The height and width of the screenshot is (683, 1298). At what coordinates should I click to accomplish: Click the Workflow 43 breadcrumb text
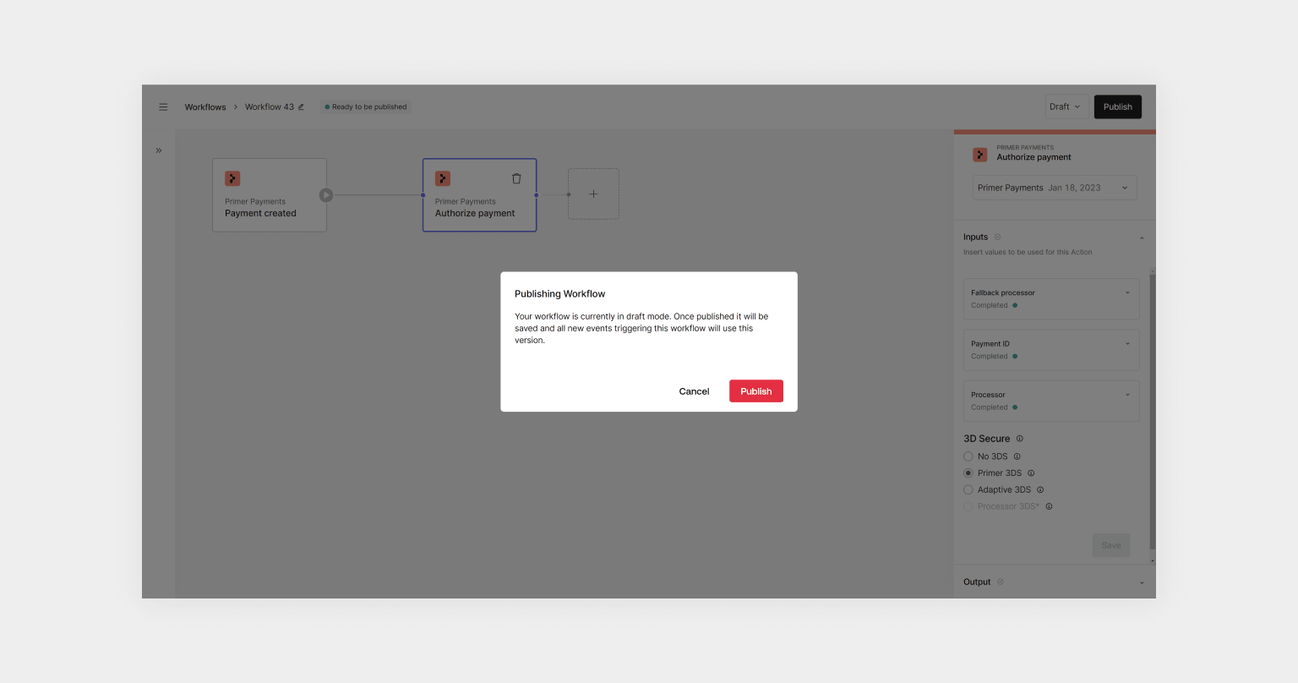[270, 107]
